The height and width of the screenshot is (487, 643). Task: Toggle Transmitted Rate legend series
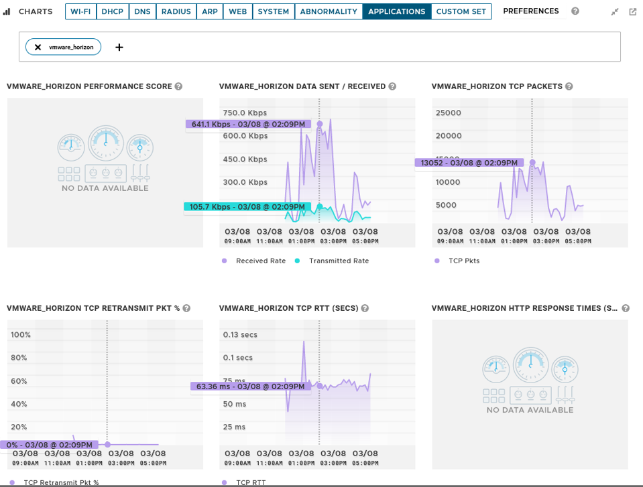(x=332, y=261)
